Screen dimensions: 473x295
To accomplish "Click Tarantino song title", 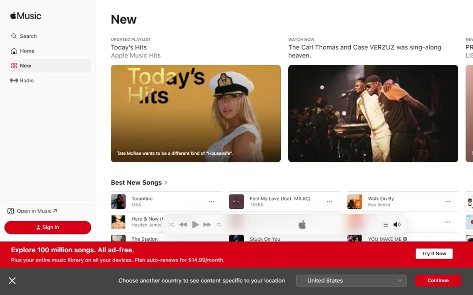I will pos(142,199).
